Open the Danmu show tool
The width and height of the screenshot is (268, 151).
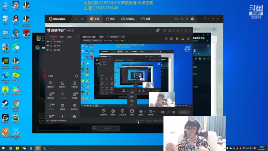[x=62, y=107]
